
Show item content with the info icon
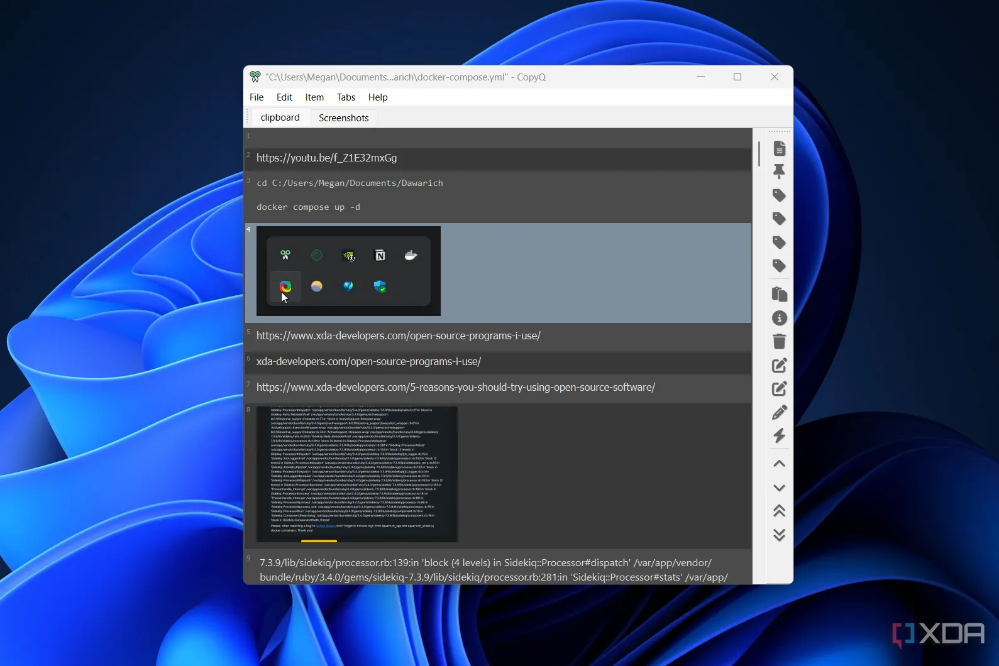(779, 318)
